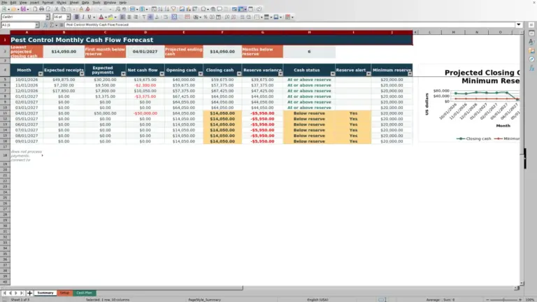Open the font name dropdown arrow
The height and width of the screenshot is (302, 537).
coord(48,17)
